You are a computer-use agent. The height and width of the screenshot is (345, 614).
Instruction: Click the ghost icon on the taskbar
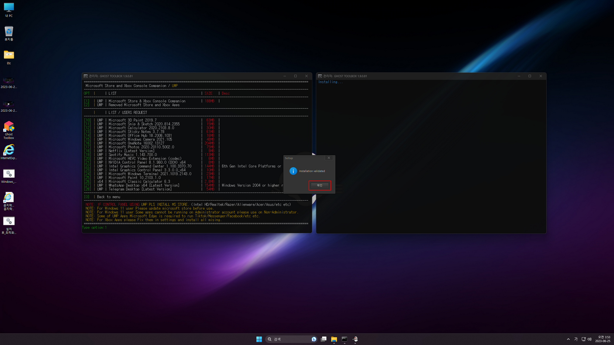click(355, 339)
